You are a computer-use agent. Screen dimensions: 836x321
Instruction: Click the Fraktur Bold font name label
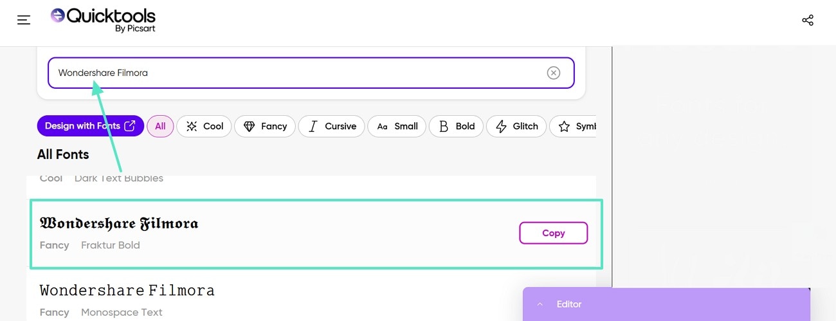click(111, 245)
